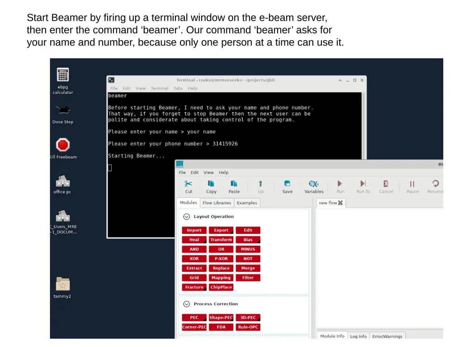Click the Export module button
The image size is (463, 347).
(221, 230)
